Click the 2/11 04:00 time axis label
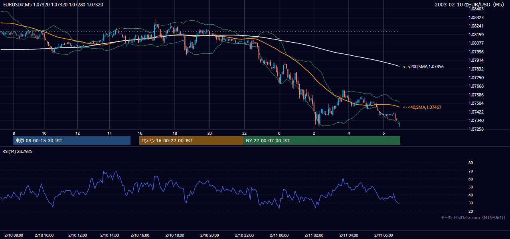The height and width of the screenshot is (239, 510). (x=349, y=235)
